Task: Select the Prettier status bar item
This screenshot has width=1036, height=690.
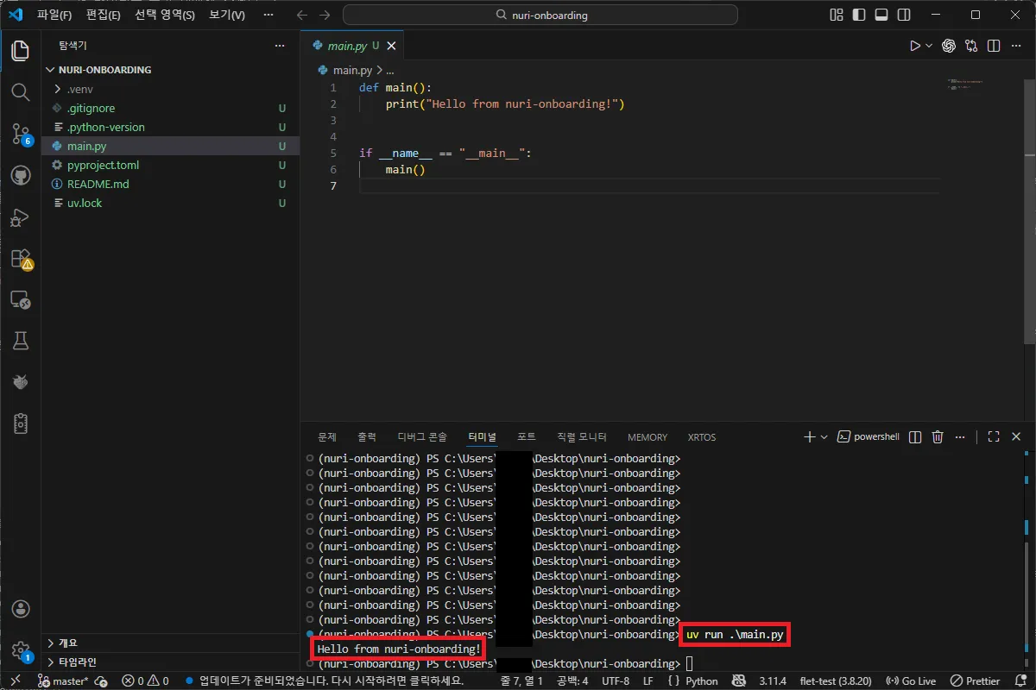Action: click(x=975, y=681)
